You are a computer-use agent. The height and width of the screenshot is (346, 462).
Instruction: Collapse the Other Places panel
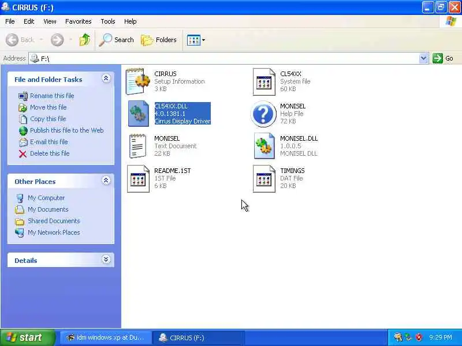coord(106,180)
